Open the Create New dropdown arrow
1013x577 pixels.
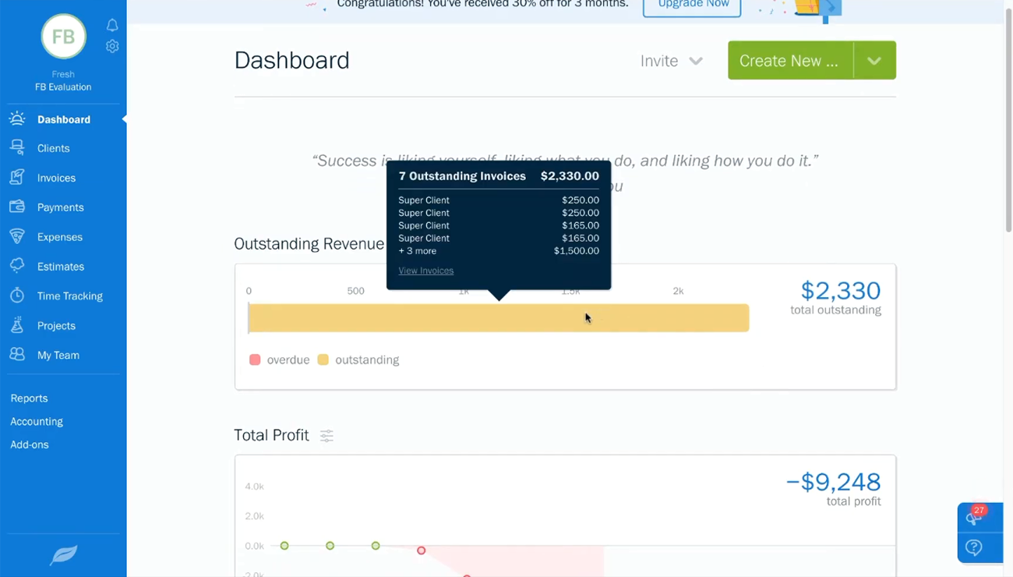(874, 61)
